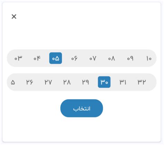Choose minute ۲۶ in bottom row
Screen dimensions: 164x145
click(x=29, y=82)
